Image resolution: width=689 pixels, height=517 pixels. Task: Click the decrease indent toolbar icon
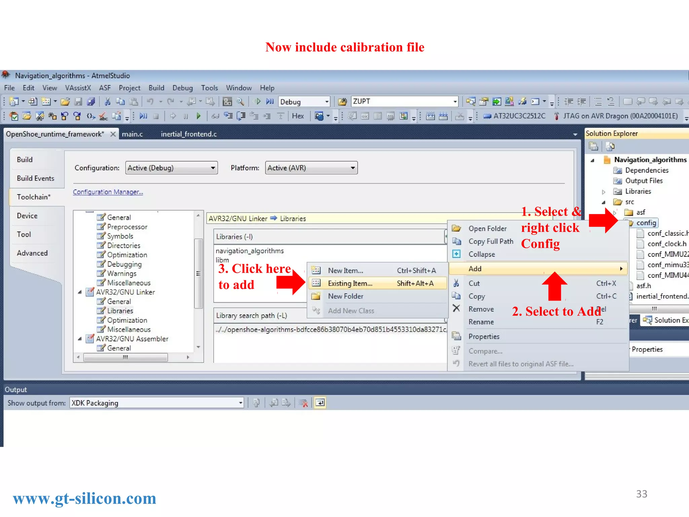(569, 101)
